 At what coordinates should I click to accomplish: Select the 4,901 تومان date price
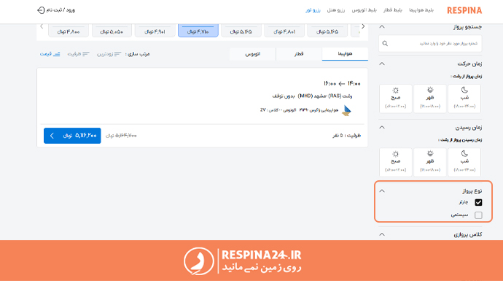[x=155, y=31]
